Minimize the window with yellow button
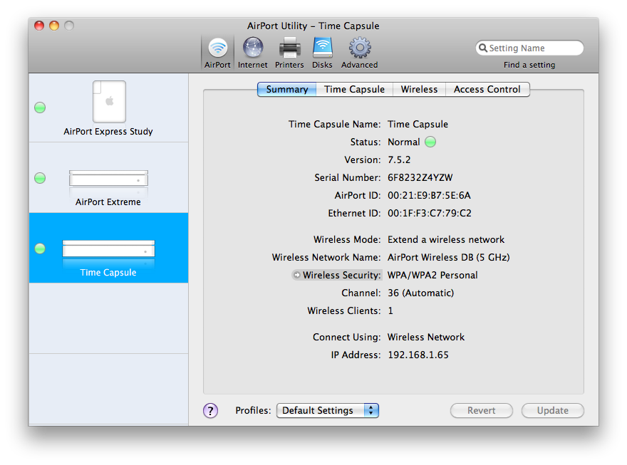This screenshot has height=465, width=627. tap(54, 26)
